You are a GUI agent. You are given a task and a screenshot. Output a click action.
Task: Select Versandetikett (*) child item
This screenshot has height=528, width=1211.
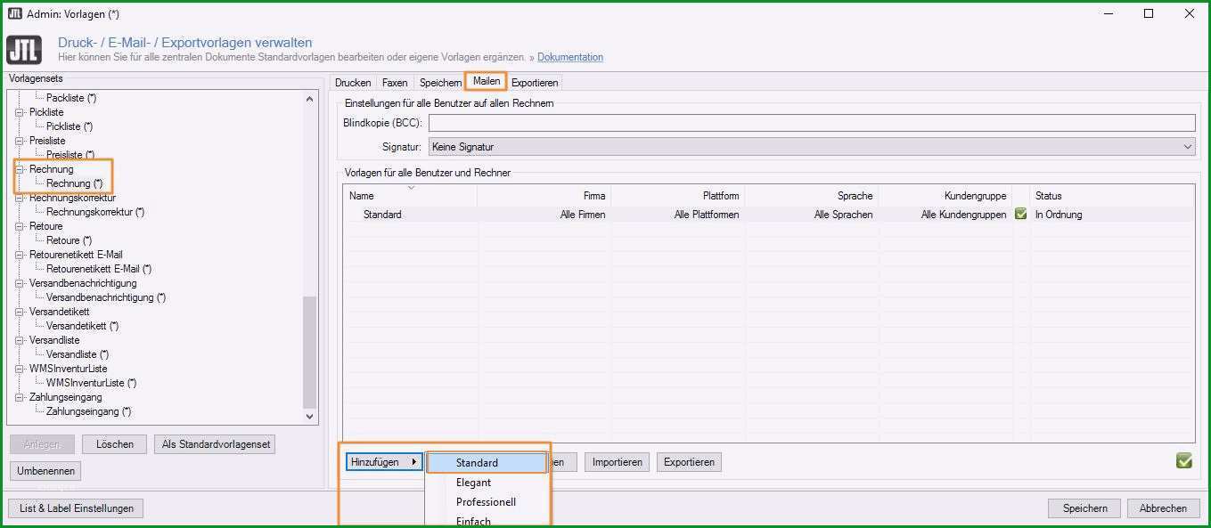(82, 326)
